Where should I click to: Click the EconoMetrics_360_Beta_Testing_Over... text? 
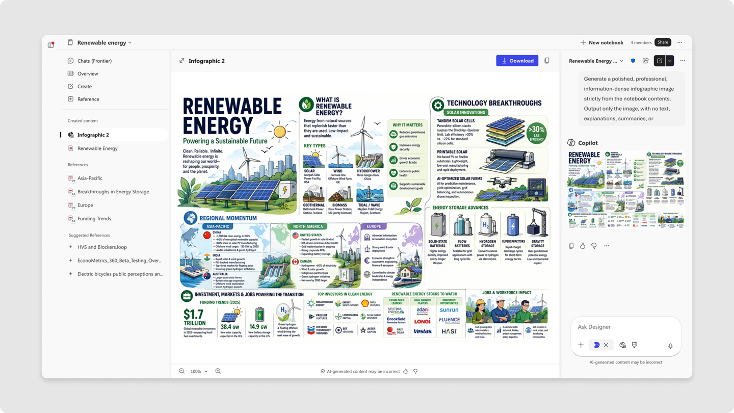pyautogui.click(x=120, y=261)
